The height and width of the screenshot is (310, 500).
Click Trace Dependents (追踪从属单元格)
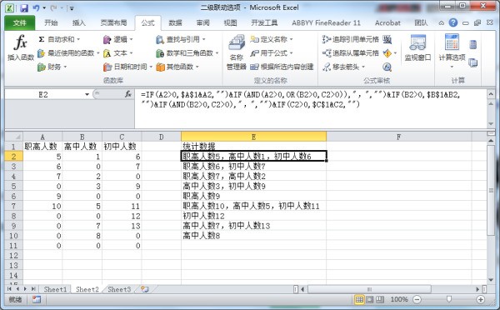(351, 53)
